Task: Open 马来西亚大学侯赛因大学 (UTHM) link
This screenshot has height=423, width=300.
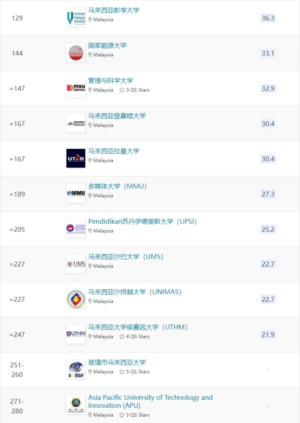Action: coord(138,327)
